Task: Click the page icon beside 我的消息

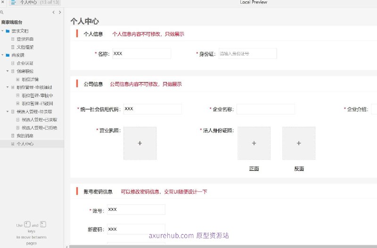Action: [x=13, y=136]
